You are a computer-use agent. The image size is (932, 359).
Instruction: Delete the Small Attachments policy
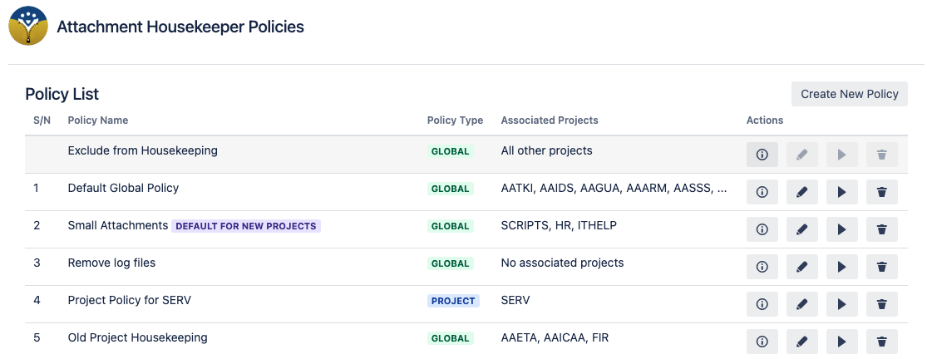(x=881, y=229)
